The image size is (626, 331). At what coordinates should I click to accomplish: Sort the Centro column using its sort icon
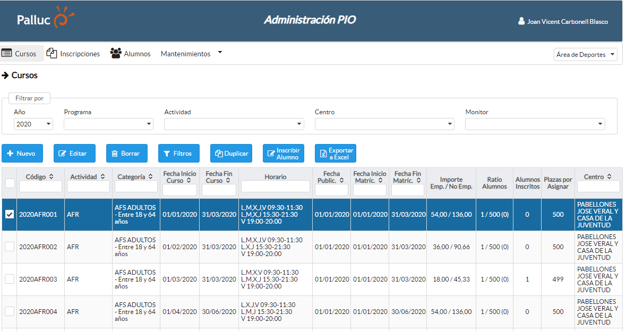point(609,177)
